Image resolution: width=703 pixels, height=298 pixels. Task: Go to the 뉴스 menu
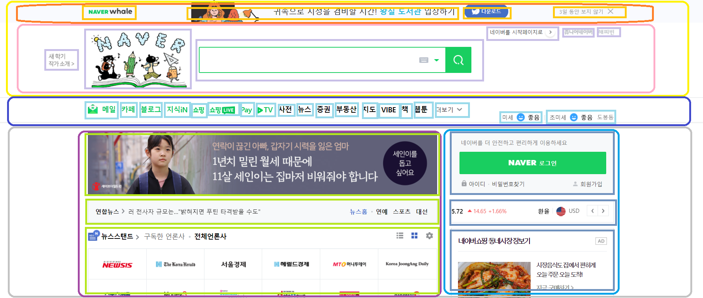click(x=304, y=109)
